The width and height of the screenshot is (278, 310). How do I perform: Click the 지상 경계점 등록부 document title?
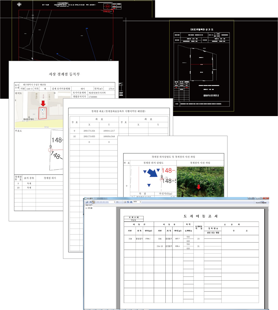tap(64, 74)
